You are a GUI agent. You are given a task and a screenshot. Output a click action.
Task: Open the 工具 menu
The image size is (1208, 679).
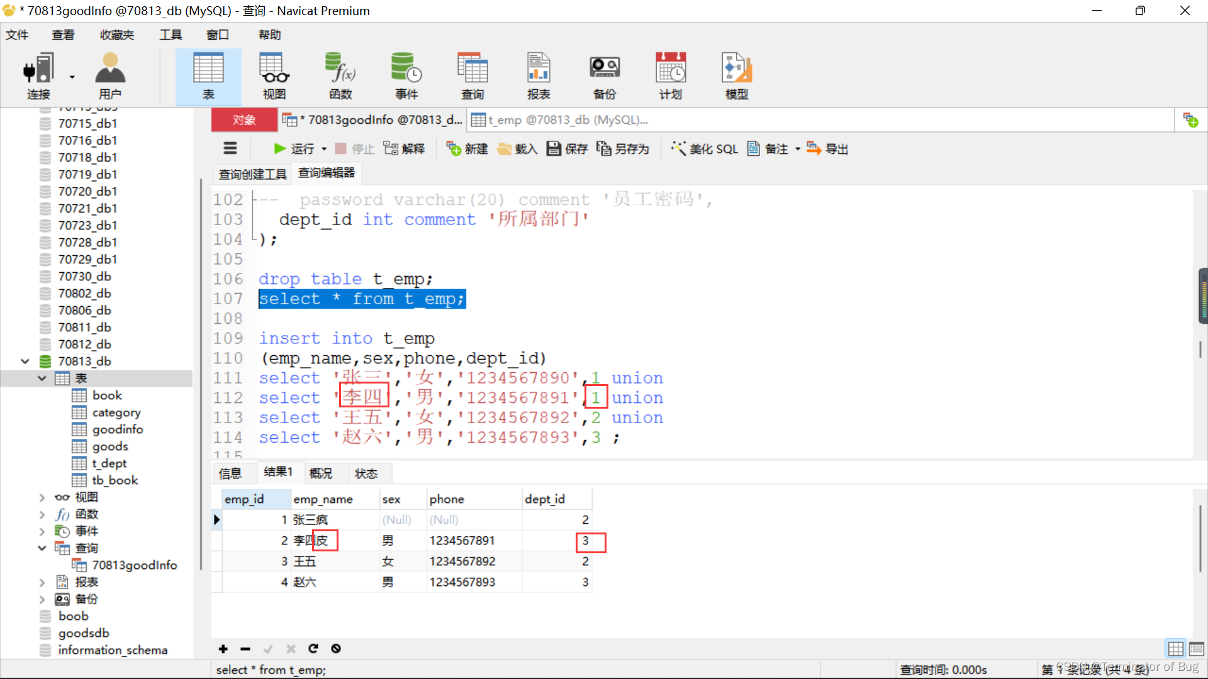coord(171,35)
